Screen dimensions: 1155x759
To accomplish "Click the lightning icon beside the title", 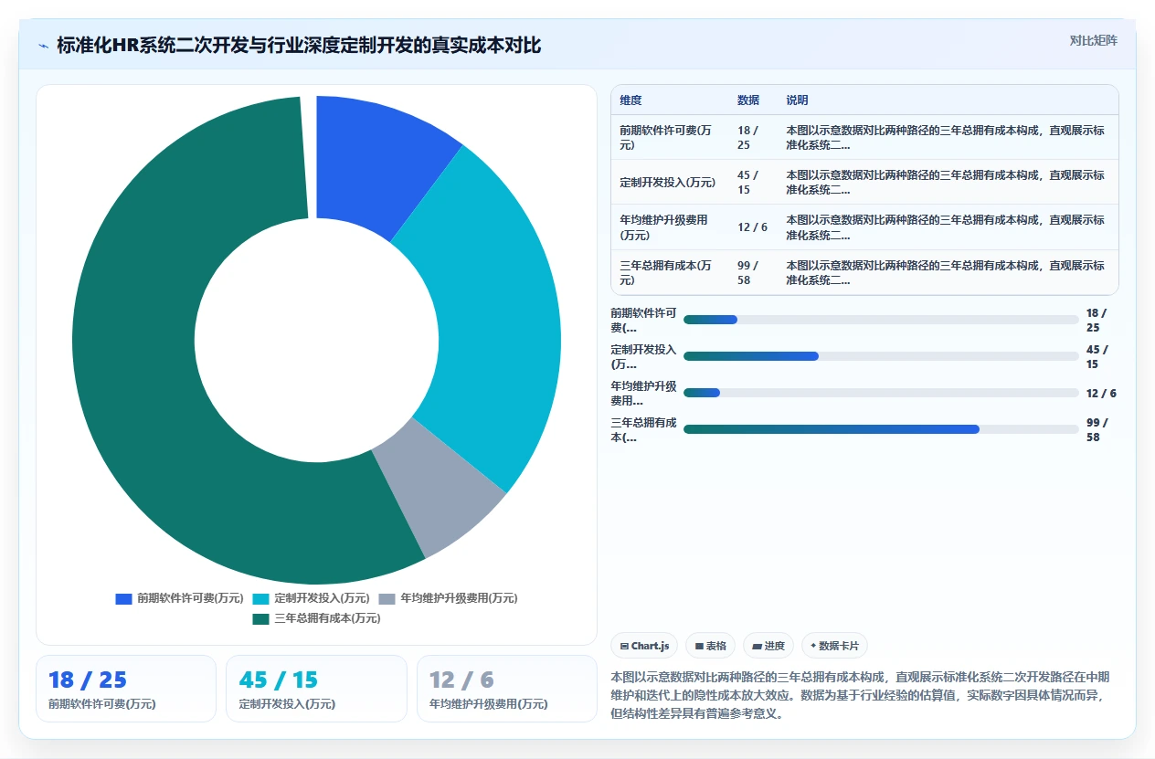I will pos(43,46).
